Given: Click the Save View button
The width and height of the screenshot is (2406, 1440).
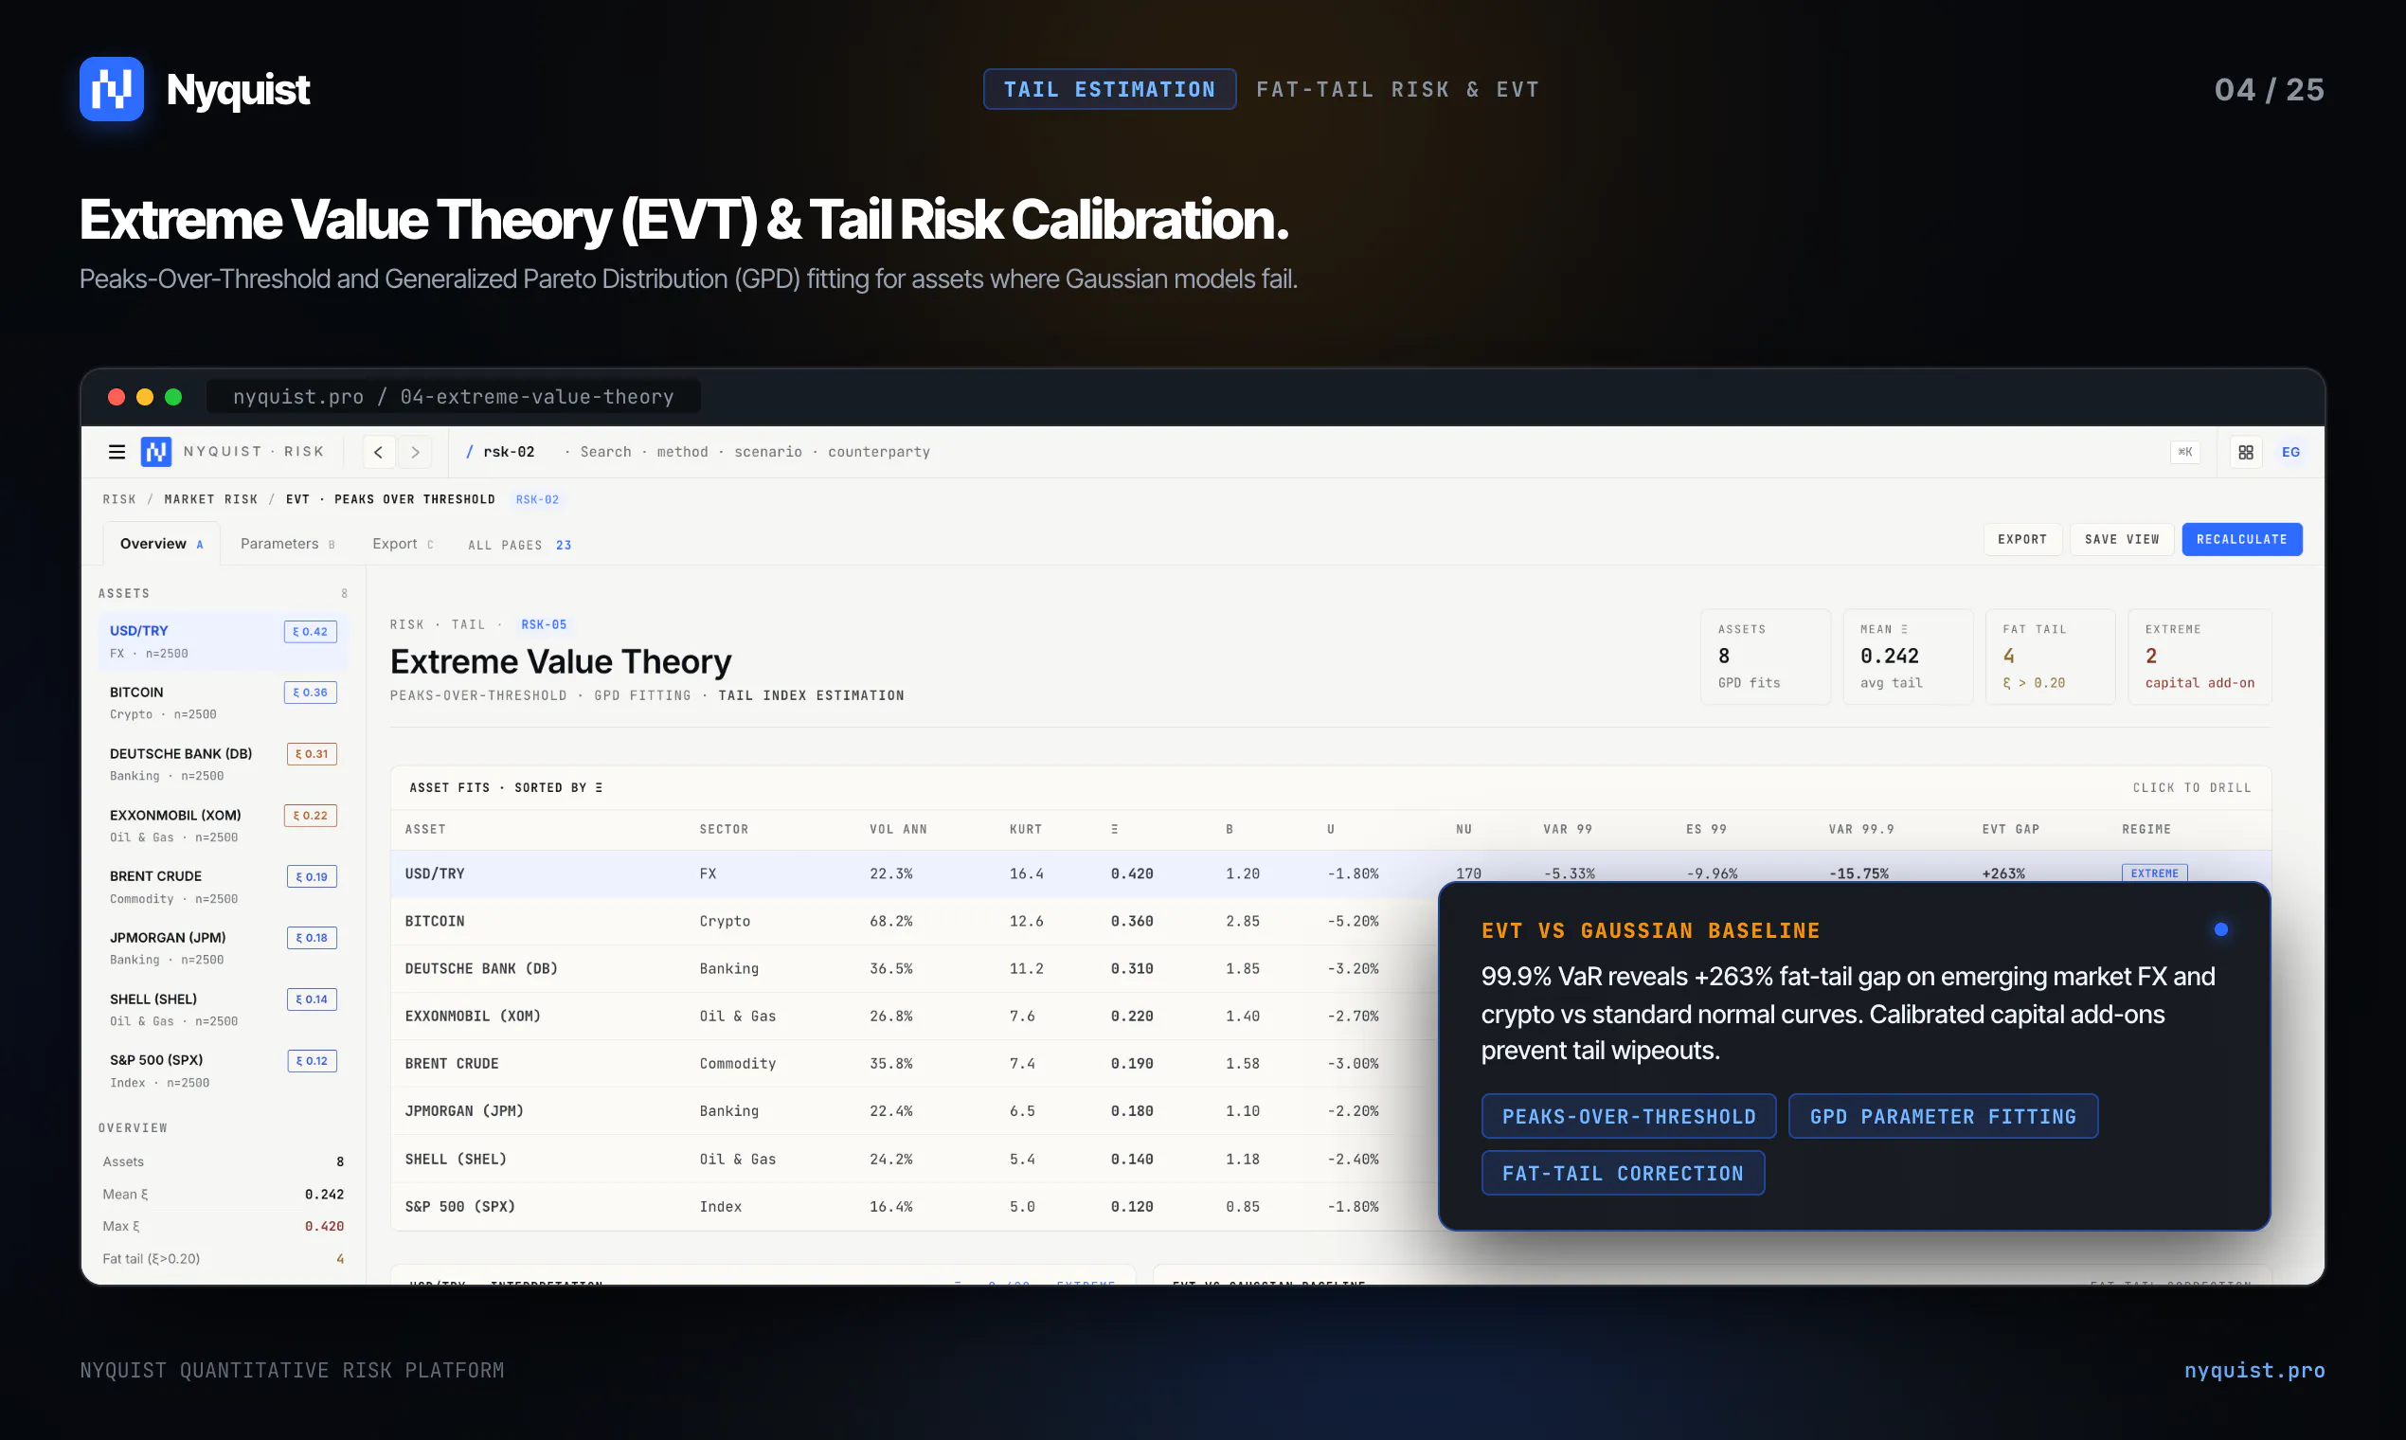Looking at the screenshot, I should pyautogui.click(x=2122, y=539).
